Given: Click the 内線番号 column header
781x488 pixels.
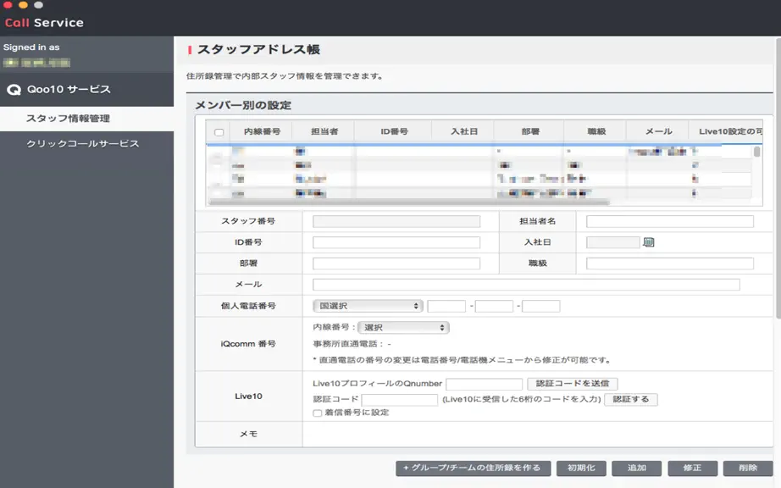Looking at the screenshot, I should click(262, 131).
